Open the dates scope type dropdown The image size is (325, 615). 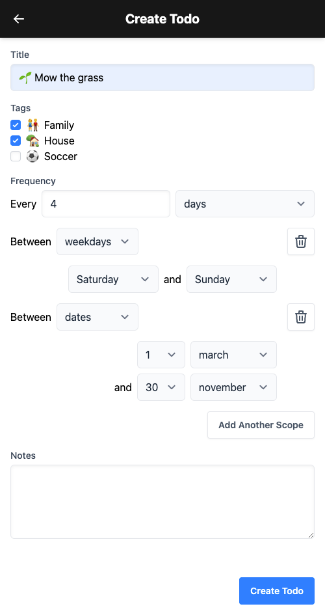pyautogui.click(x=97, y=317)
